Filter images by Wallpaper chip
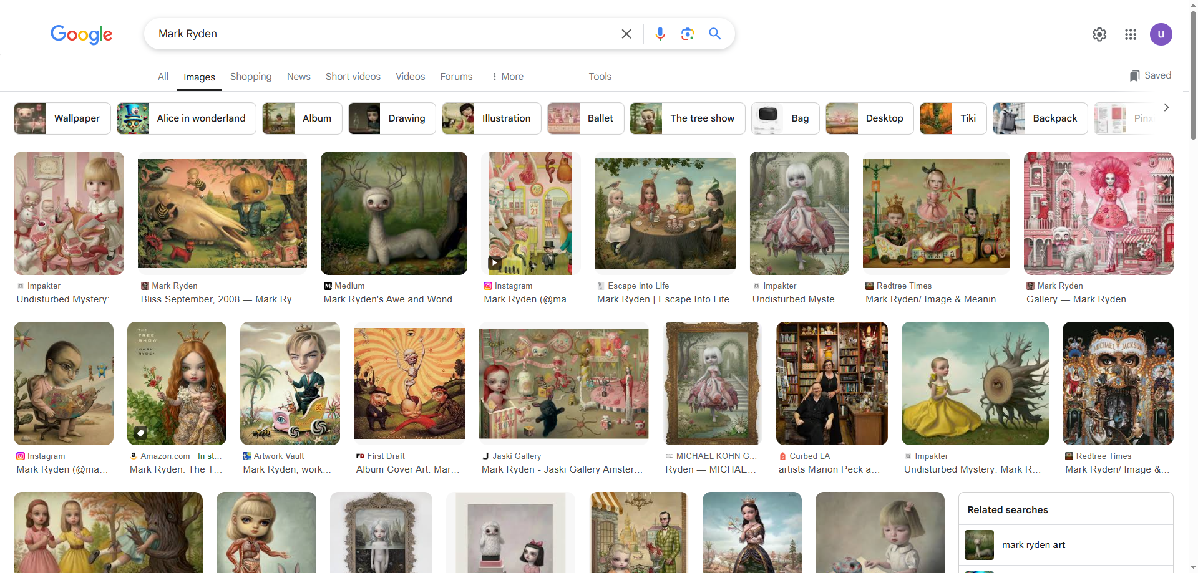The height and width of the screenshot is (573, 1198). coord(62,118)
